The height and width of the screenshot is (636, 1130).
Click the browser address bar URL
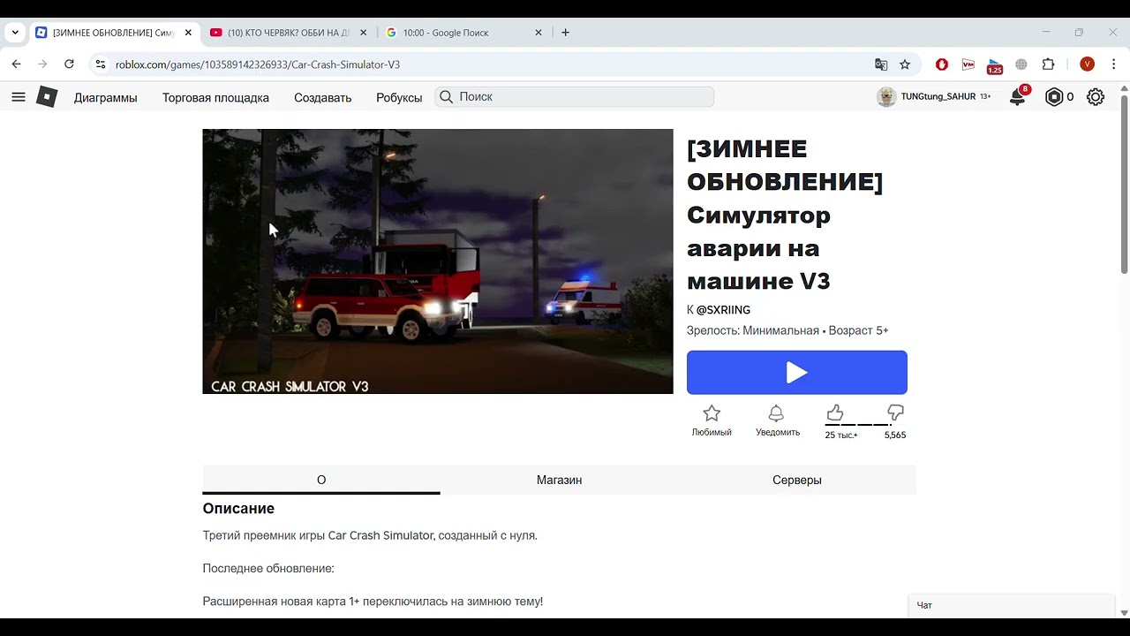[x=258, y=64]
